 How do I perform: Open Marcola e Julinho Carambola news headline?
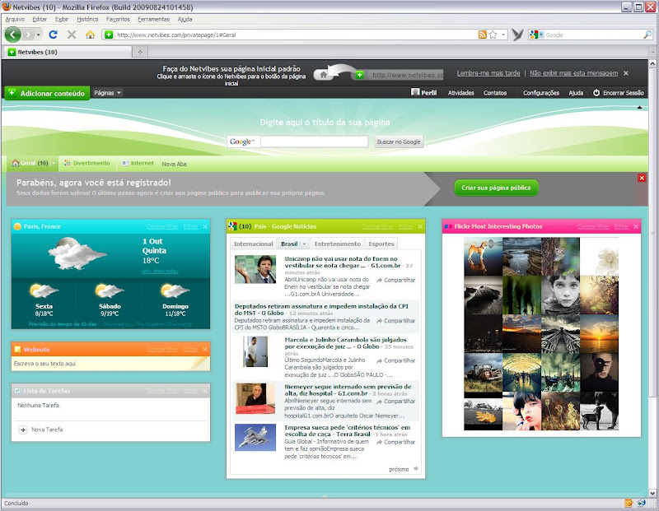[x=345, y=343]
